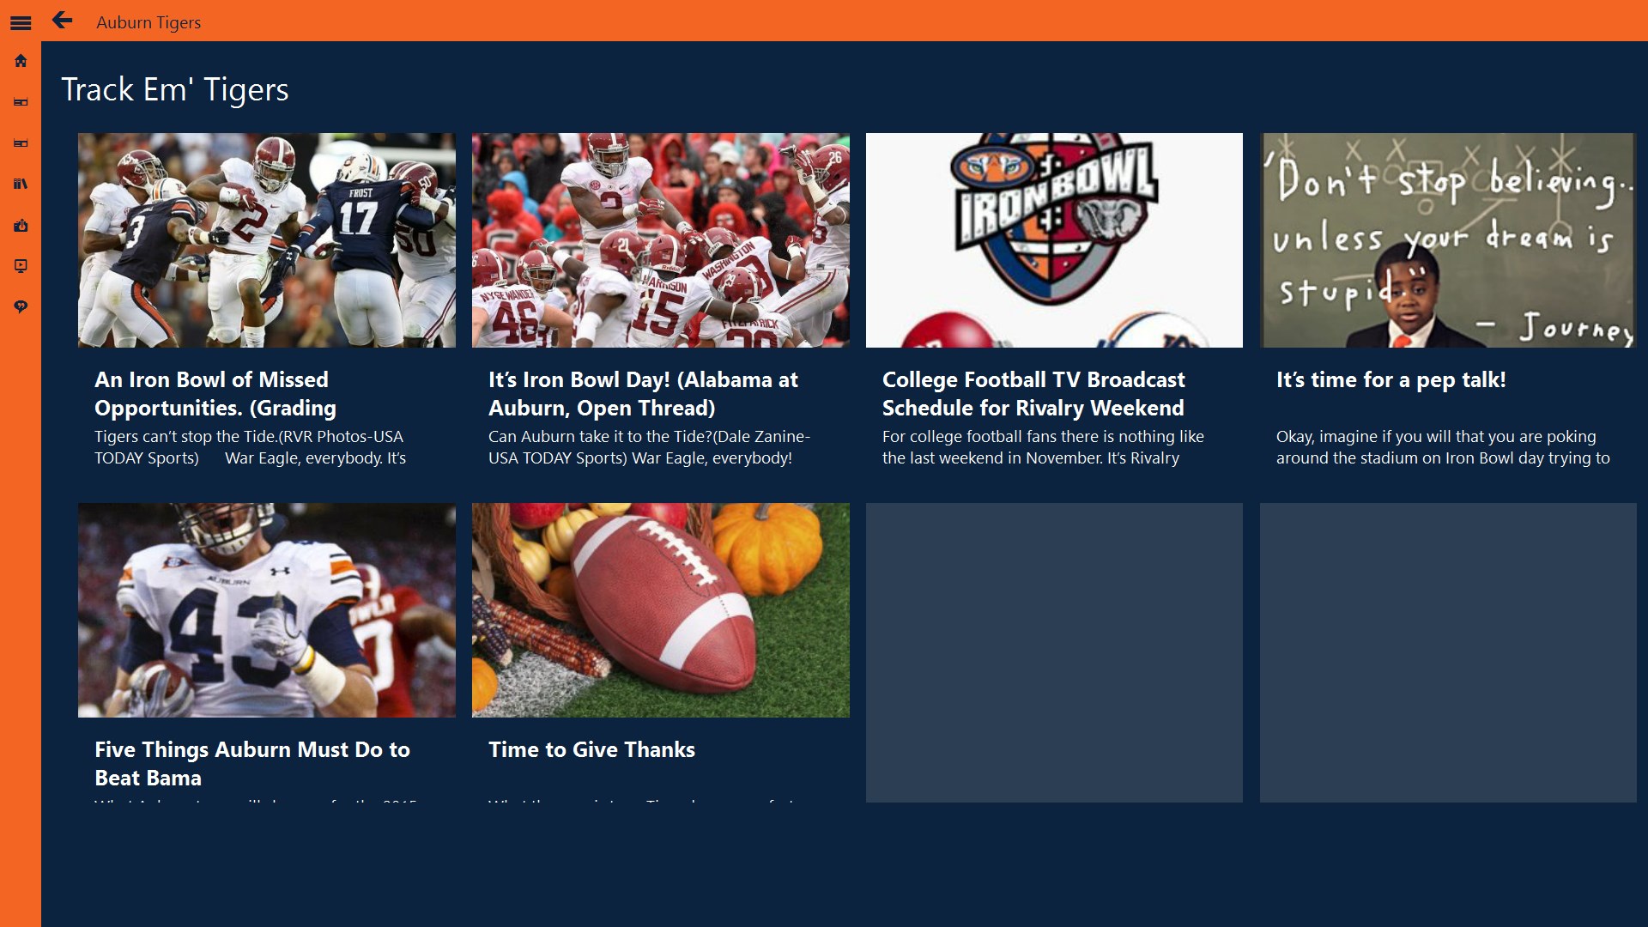1648x927 pixels.
Task: Open the hamburger navigation menu
Action: point(21,23)
